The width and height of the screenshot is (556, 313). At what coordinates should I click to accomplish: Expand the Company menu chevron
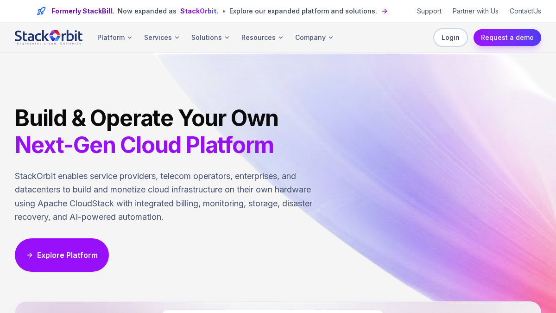point(331,38)
